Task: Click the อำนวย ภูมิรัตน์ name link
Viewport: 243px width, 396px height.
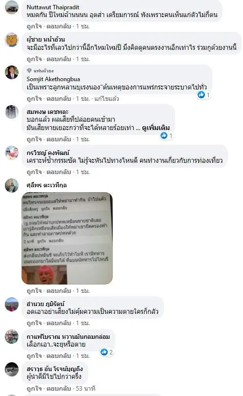Action: click(45, 304)
